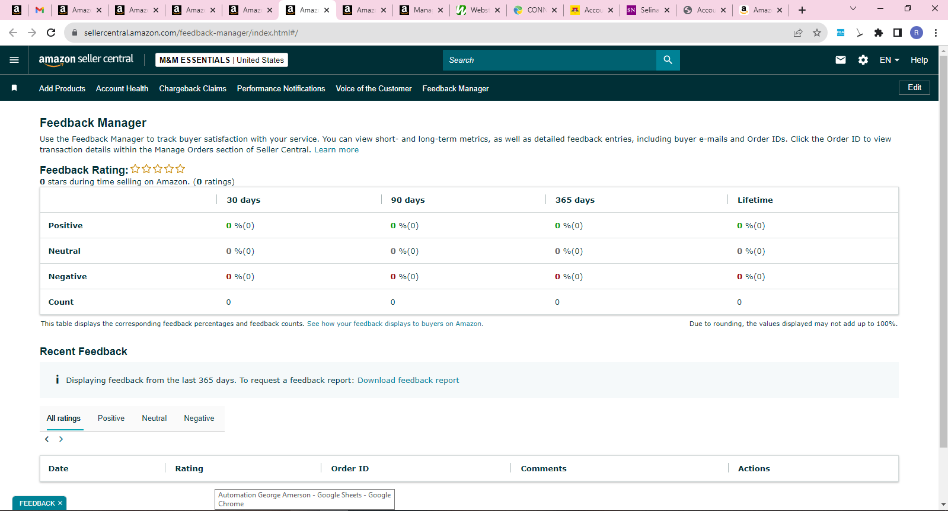This screenshot has width=948, height=511.
Task: Click the site lock icon in address bar
Action: 75,33
